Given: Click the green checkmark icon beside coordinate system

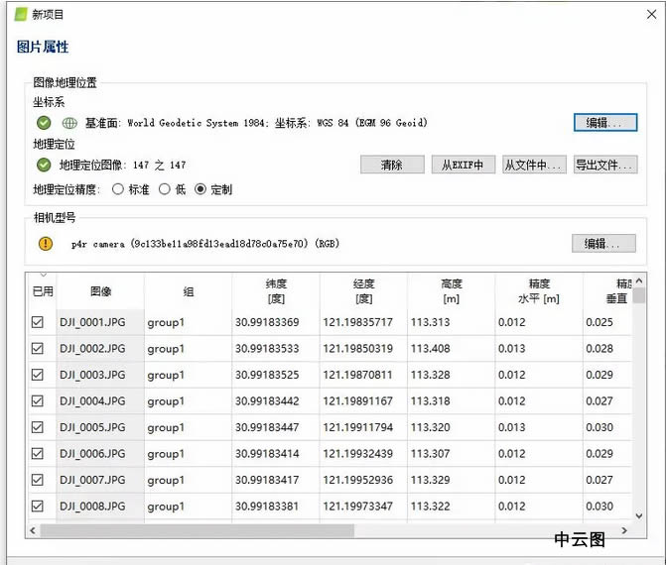Looking at the screenshot, I should (x=44, y=123).
